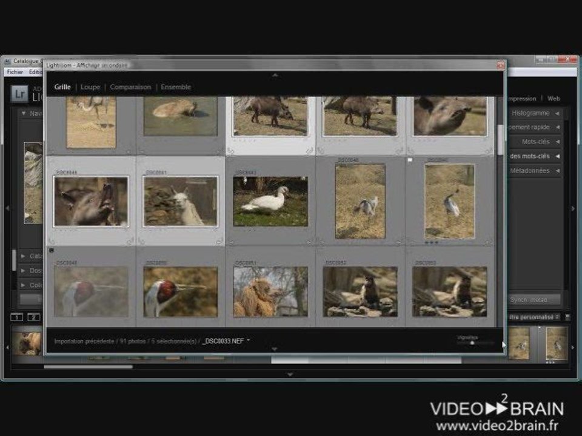582x436 pixels.
Task: Collapse the secondary window bottom bar arrow
Action: pyautogui.click(x=274, y=349)
